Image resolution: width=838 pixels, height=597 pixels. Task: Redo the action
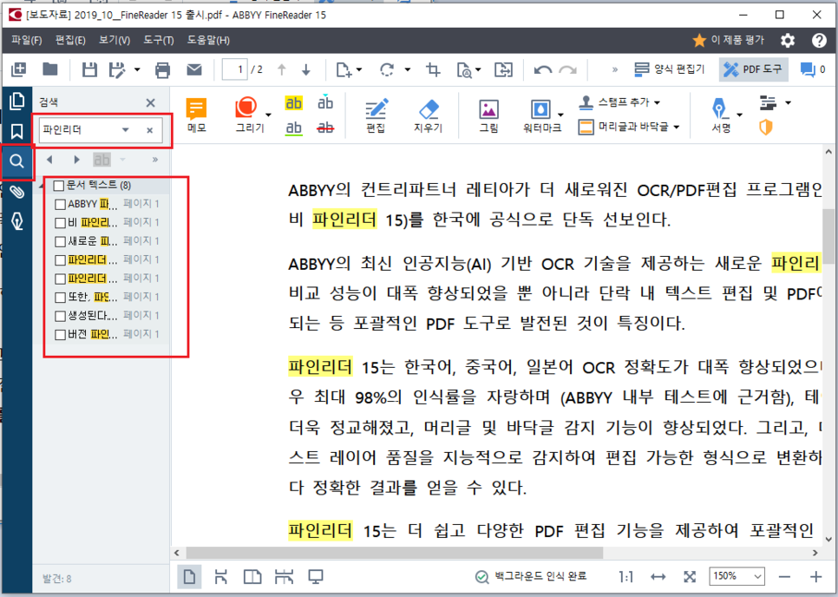(567, 70)
